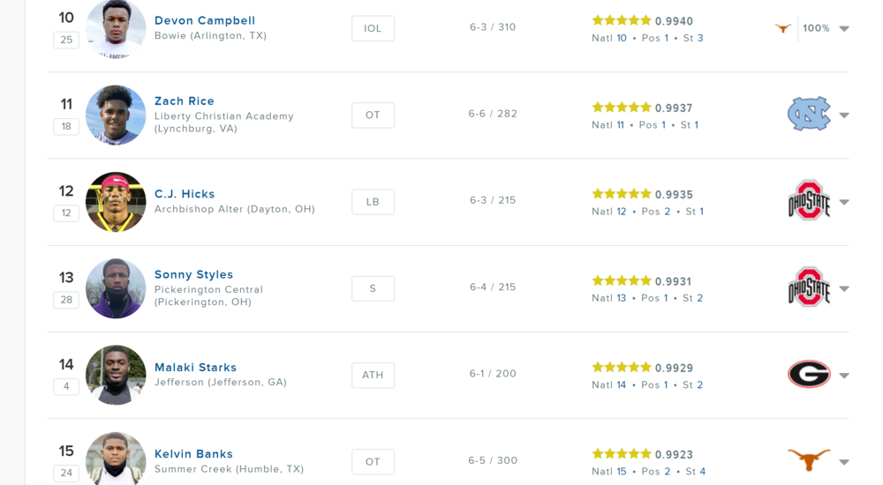Open Devon Campbell's player profile link
The image size is (883, 485).
[x=205, y=20]
